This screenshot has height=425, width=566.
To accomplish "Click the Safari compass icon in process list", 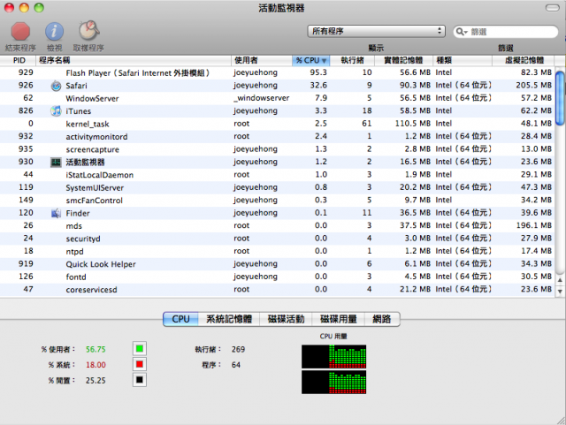I will [x=56, y=86].
